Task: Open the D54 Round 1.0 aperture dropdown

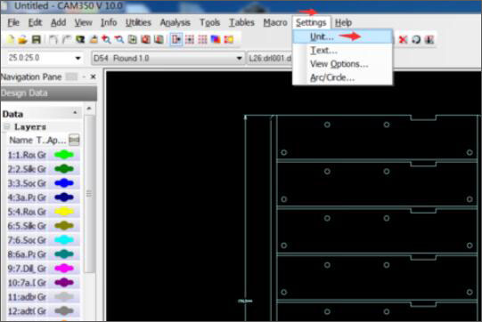Action: (x=239, y=58)
